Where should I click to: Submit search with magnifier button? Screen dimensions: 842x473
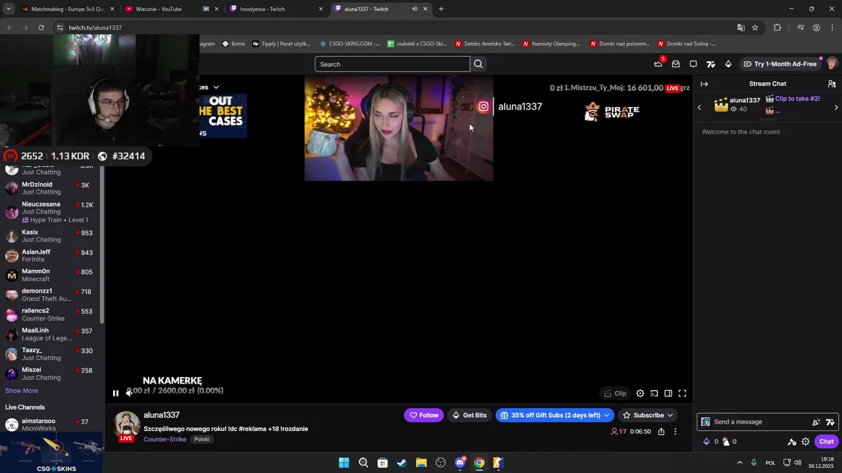478,64
